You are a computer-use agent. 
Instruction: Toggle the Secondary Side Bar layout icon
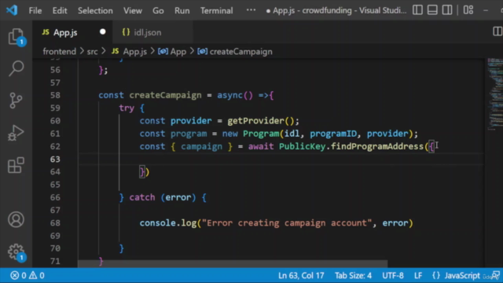point(447,10)
